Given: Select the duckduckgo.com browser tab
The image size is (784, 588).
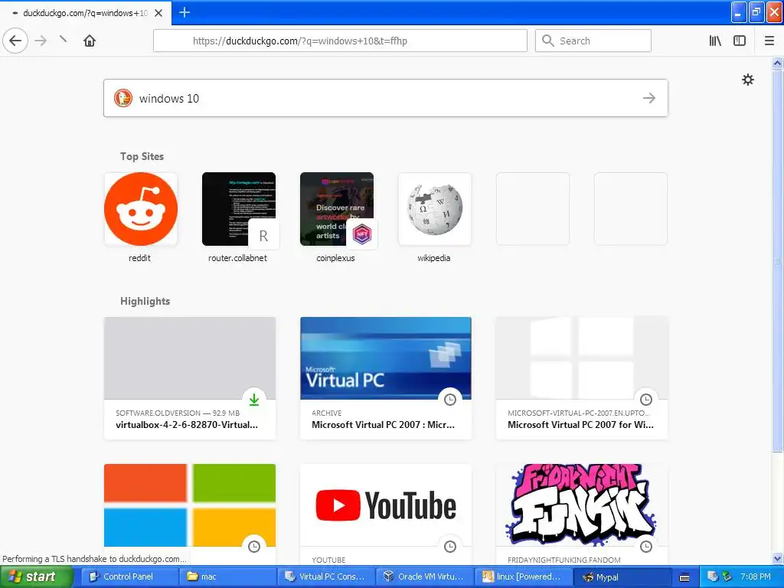Looking at the screenshot, I should (x=85, y=13).
